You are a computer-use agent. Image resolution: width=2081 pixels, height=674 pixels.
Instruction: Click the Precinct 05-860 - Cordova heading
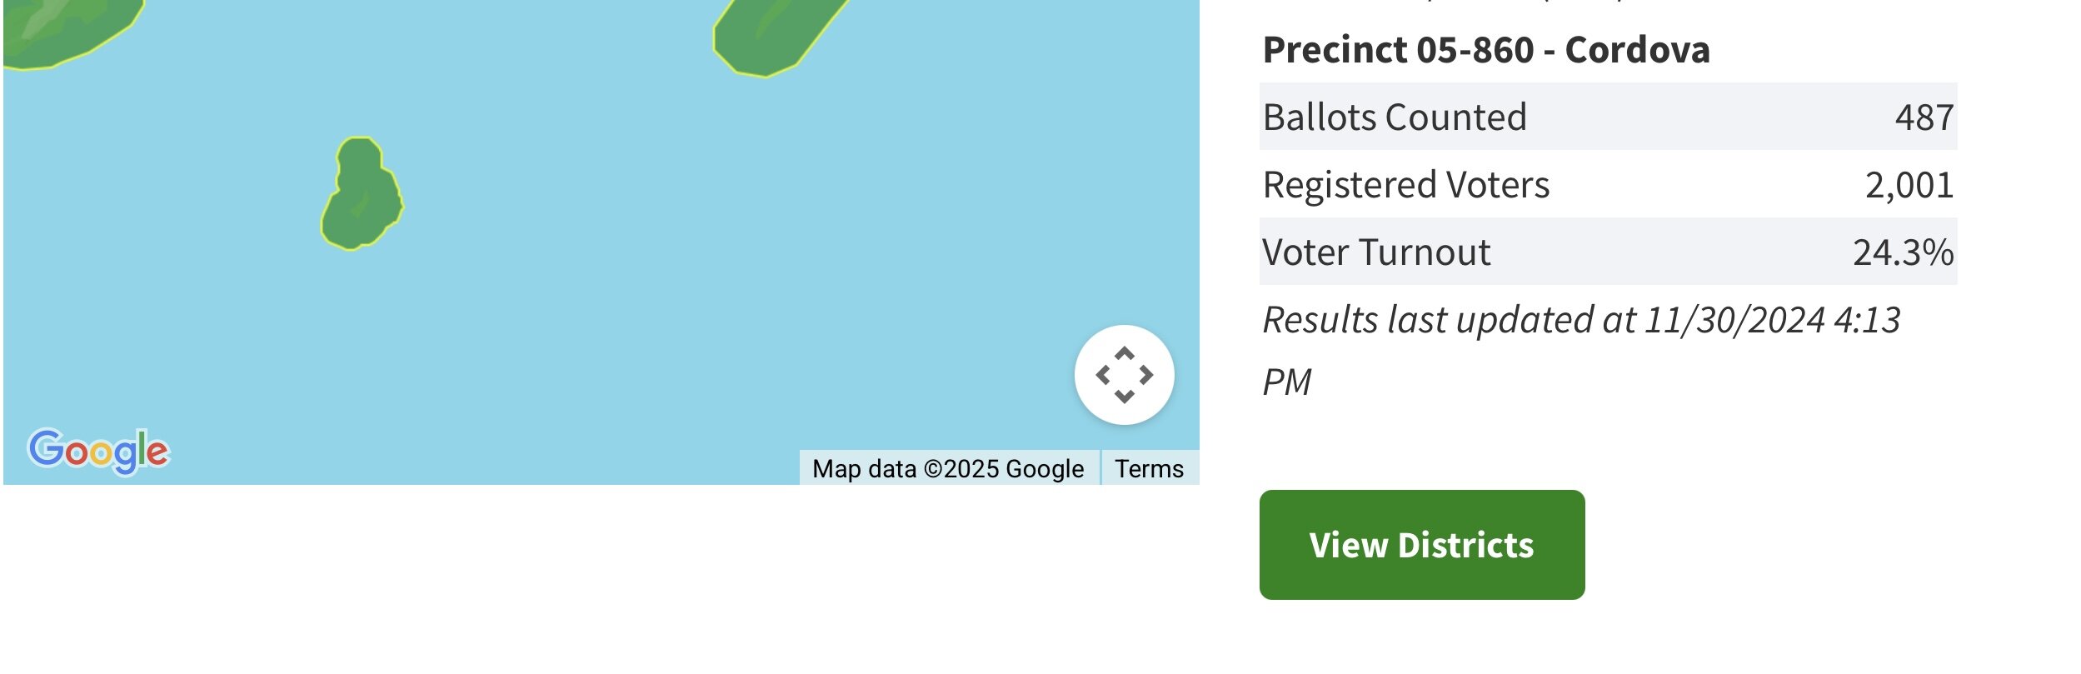1486,49
